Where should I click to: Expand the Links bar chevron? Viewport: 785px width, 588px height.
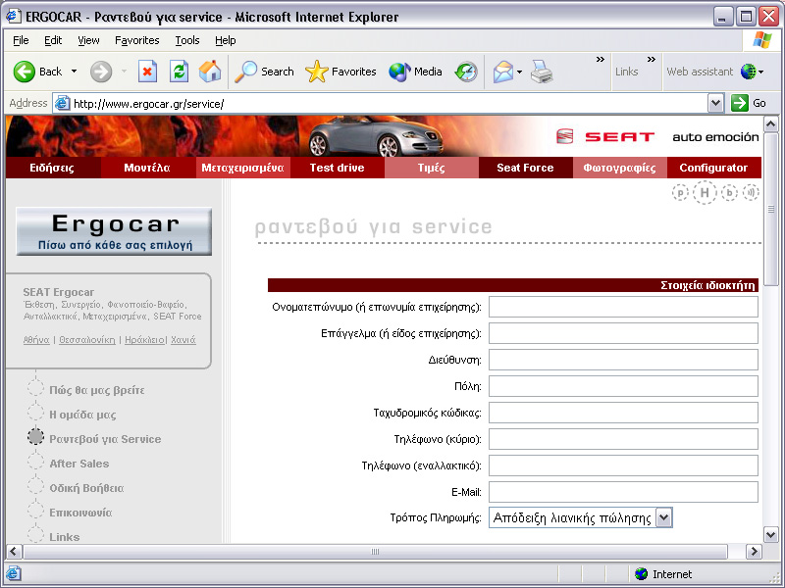651,60
